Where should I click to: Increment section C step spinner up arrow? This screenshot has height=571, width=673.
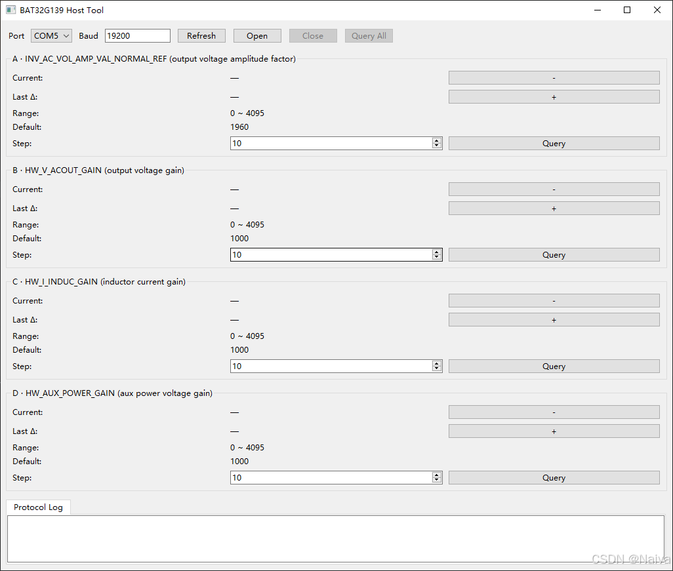click(437, 364)
